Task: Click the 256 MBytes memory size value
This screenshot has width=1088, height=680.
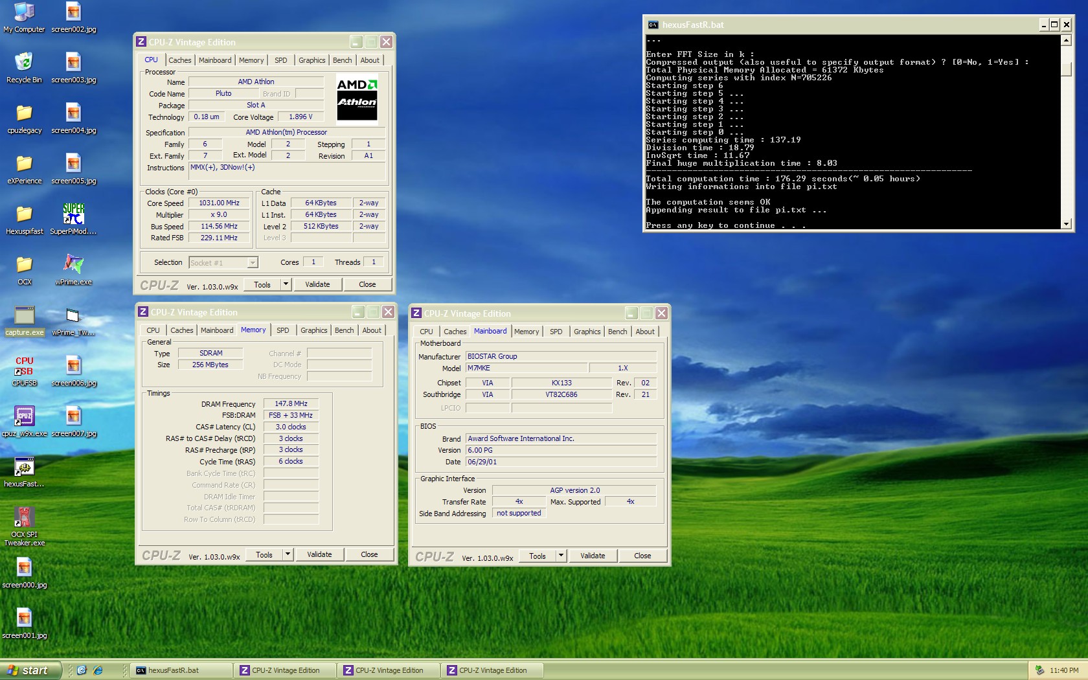Action: [210, 365]
